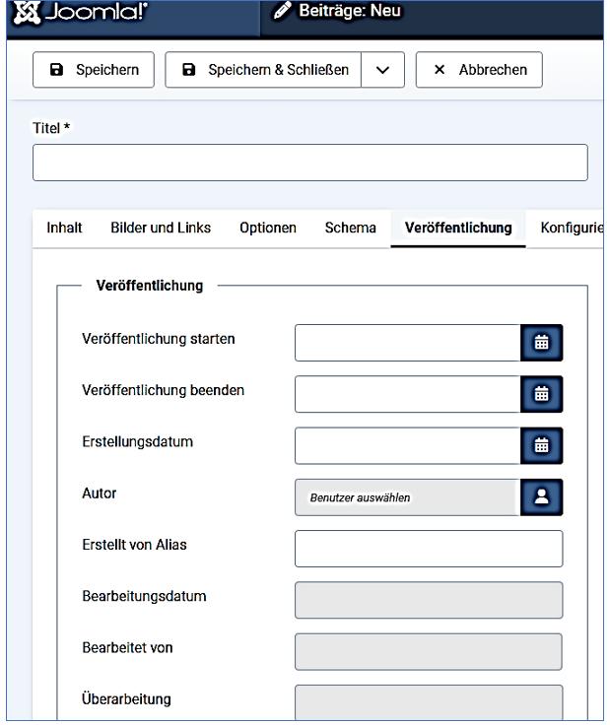Open calendar for Veröffentlichung starten
Viewport: 610px width, 725px height.
click(541, 342)
